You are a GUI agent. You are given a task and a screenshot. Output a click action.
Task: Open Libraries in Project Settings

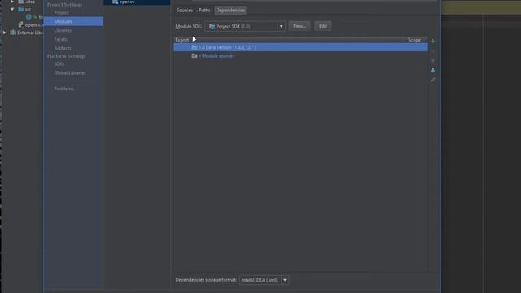pyautogui.click(x=63, y=30)
